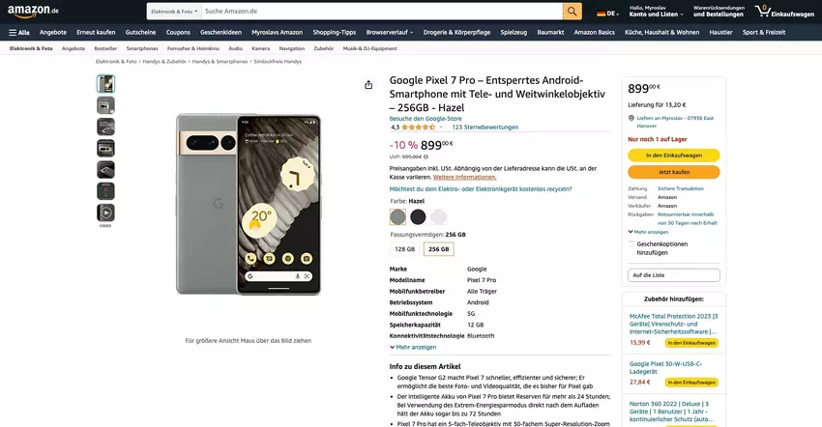Image resolution: width=822 pixels, height=427 pixels.
Task: Open the Alle hamburger menu
Action: coord(19,32)
